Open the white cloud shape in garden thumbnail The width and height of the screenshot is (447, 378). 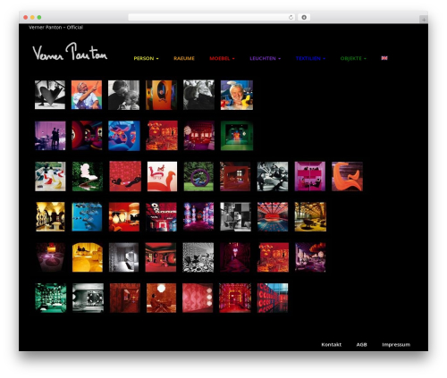point(88,176)
